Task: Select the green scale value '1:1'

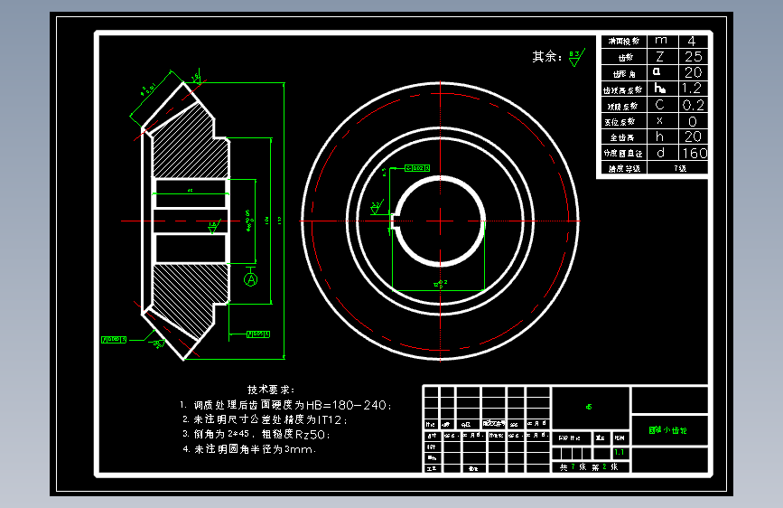Action: coord(620,452)
